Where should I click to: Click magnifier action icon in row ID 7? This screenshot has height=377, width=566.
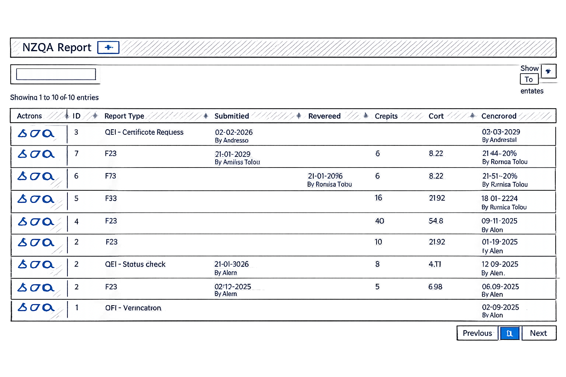click(x=48, y=154)
